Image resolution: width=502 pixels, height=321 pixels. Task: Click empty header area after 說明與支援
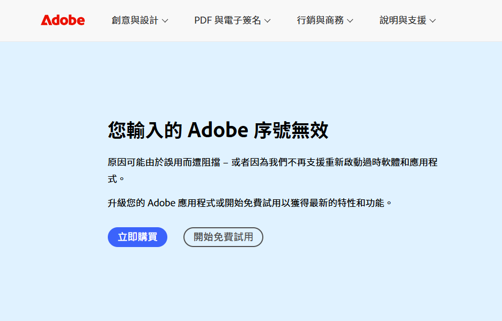pyautogui.click(x=468, y=20)
